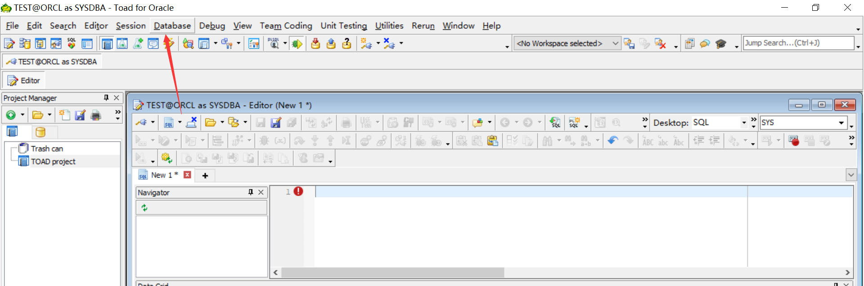Pin the Navigator panel

tap(251, 192)
